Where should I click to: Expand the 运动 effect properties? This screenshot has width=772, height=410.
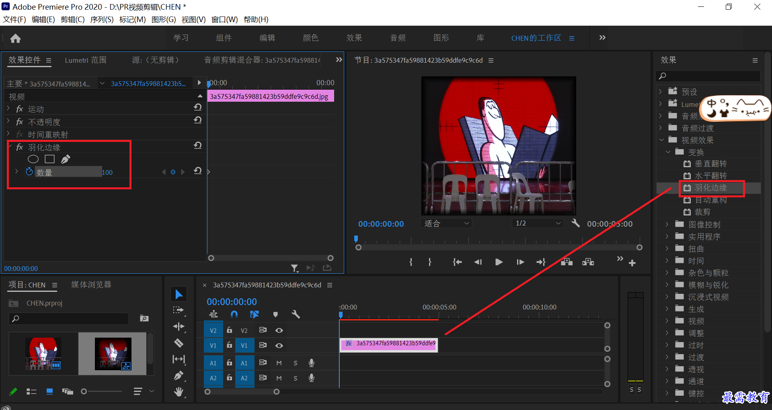(8, 109)
